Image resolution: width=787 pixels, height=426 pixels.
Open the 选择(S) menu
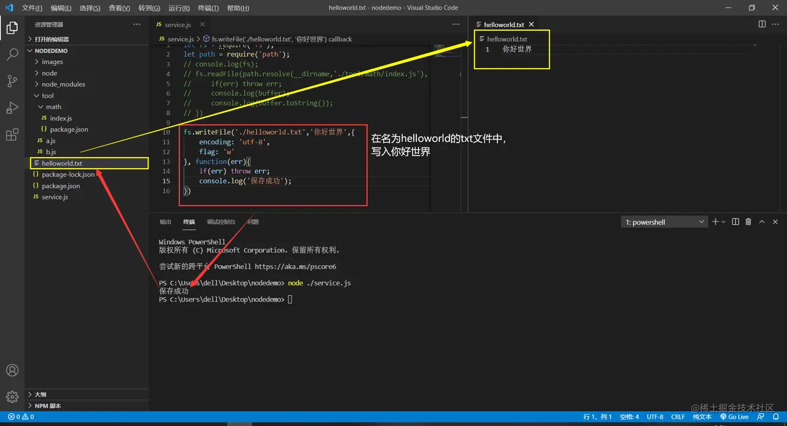(90, 8)
